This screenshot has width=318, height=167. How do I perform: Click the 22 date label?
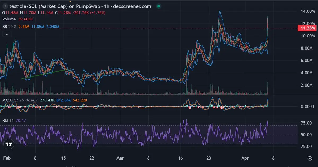click(92, 158)
